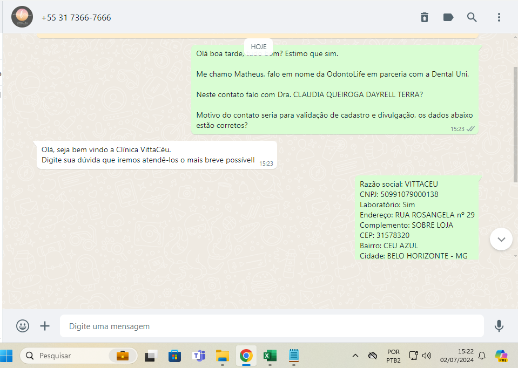Click the 'Cidade: BELO HORIZONTE - MG' line
Viewport: 518px width, 368px height.
coord(414,256)
